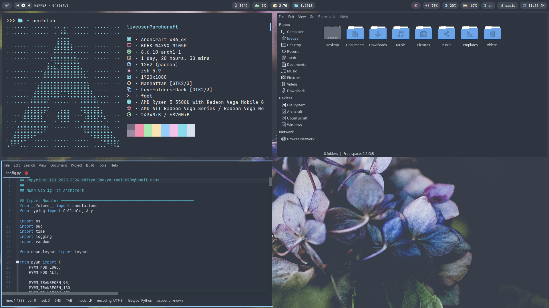Click the battery indicator in top bar

(470, 5)
